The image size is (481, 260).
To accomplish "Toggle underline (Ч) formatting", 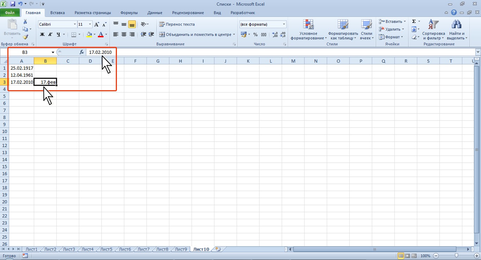I will click(x=58, y=35).
